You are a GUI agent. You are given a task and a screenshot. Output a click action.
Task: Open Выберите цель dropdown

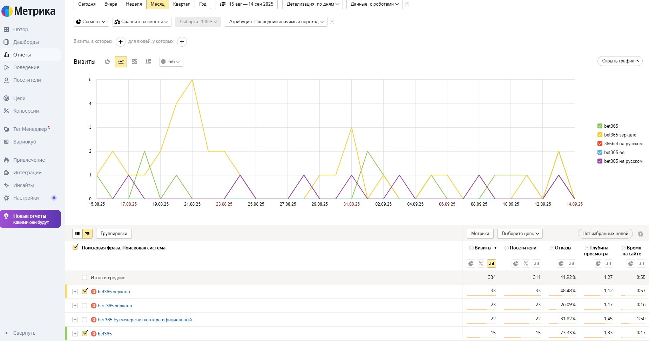point(520,234)
